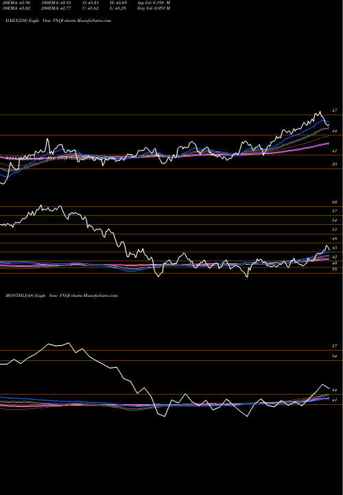Select the low price value L: 45.28
The width and height of the screenshot is (343, 495).
117,8
